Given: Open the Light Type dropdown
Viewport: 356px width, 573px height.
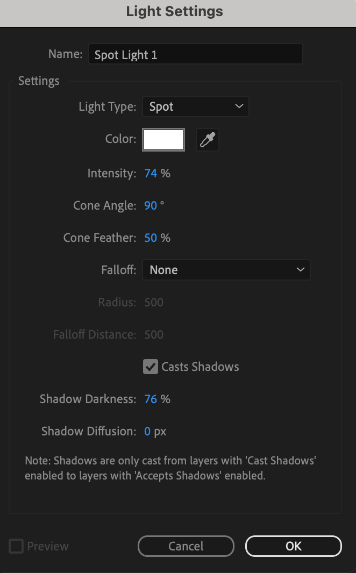Looking at the screenshot, I should (195, 107).
